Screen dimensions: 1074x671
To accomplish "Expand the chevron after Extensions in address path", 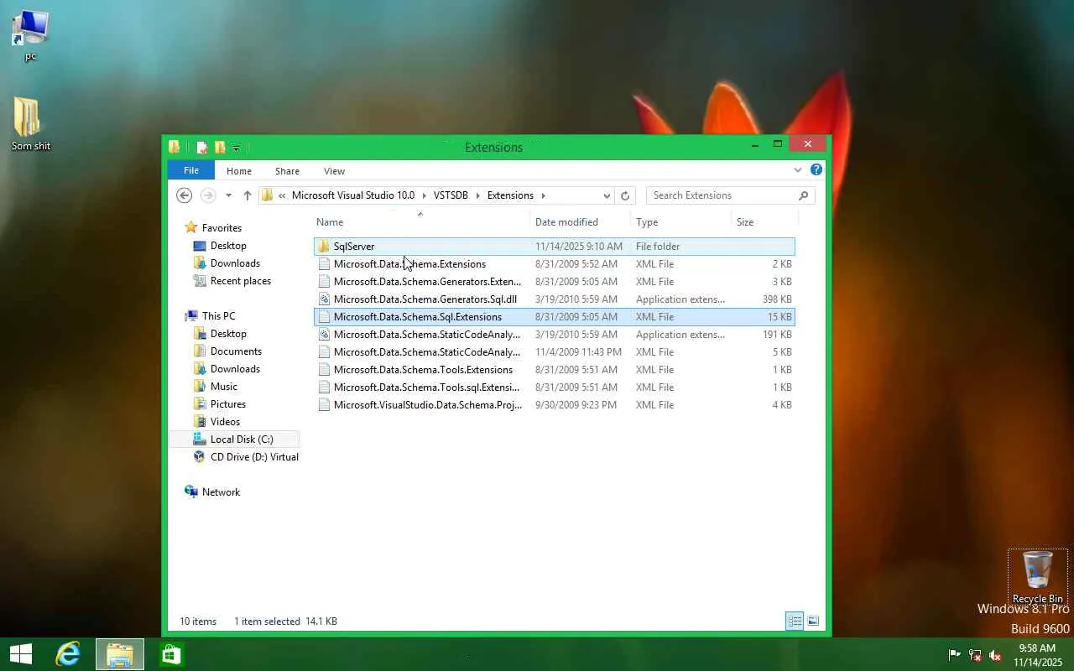I will (543, 195).
